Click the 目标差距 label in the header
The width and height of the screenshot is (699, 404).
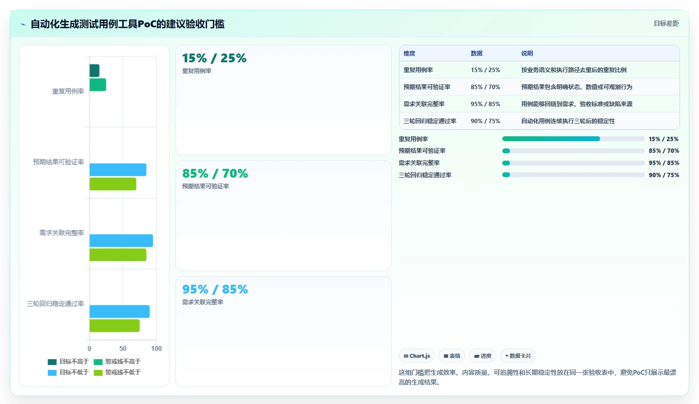pos(666,23)
